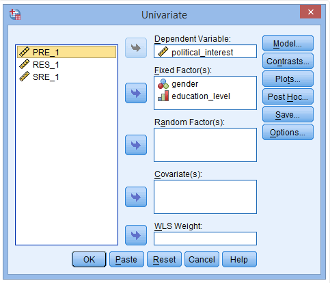
Task: Select the RES_1 variable
Action: tap(66, 65)
